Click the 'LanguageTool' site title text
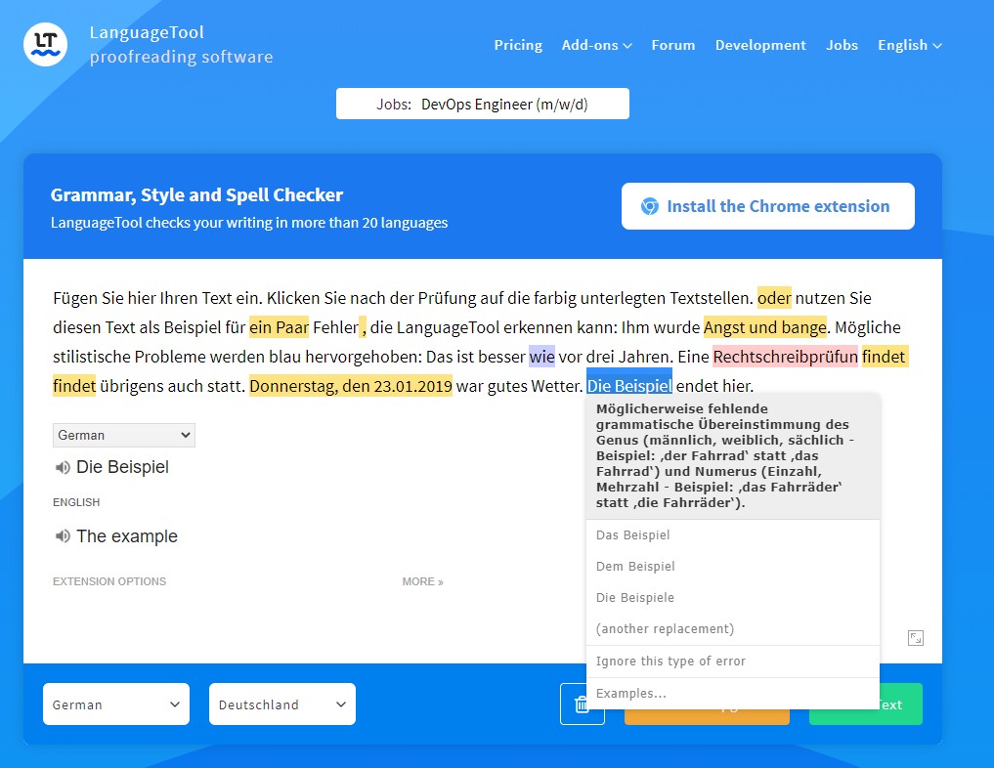 coord(147,32)
